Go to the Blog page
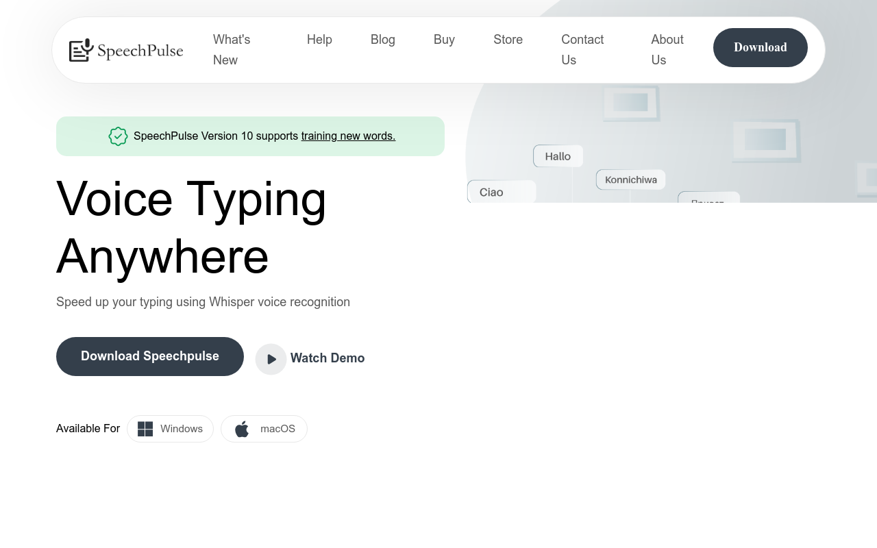The height and width of the screenshot is (548, 877). point(383,40)
